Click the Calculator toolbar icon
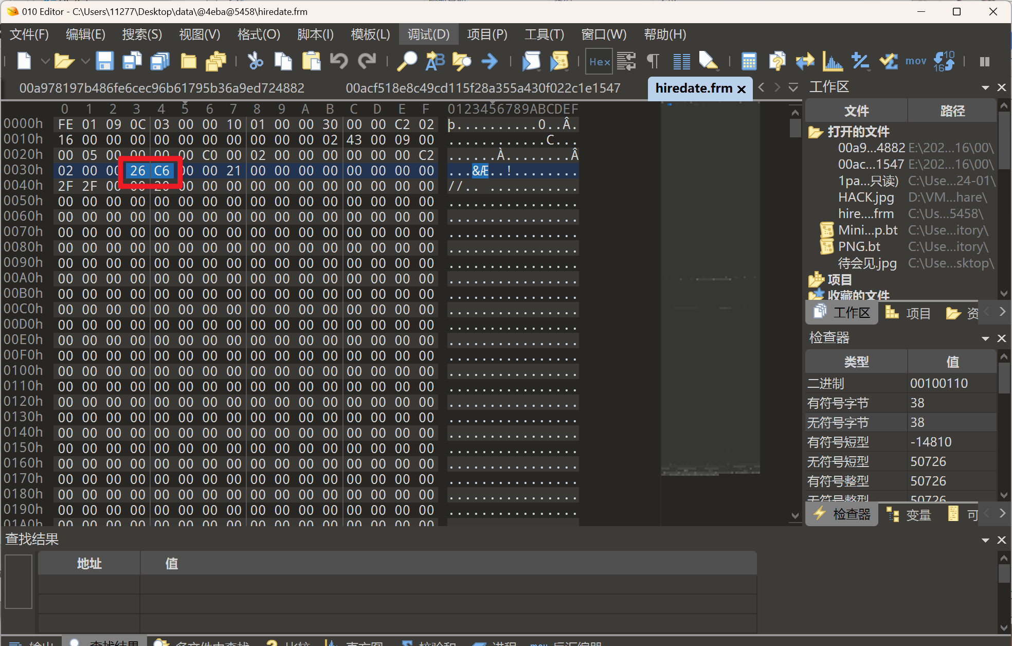This screenshot has width=1012, height=646. pos(749,62)
